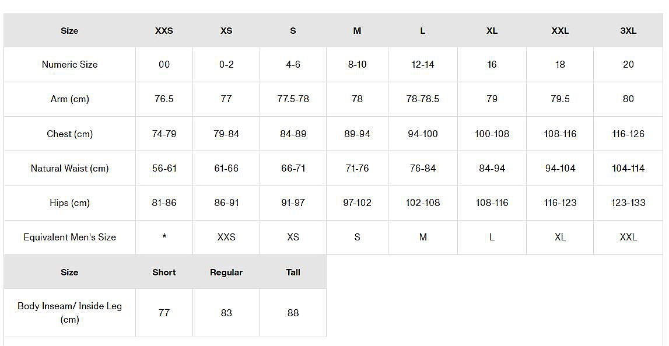Screen dimensions: 669x346
Task: Click the 71-76 waist measurement cell
Action: click(x=357, y=169)
